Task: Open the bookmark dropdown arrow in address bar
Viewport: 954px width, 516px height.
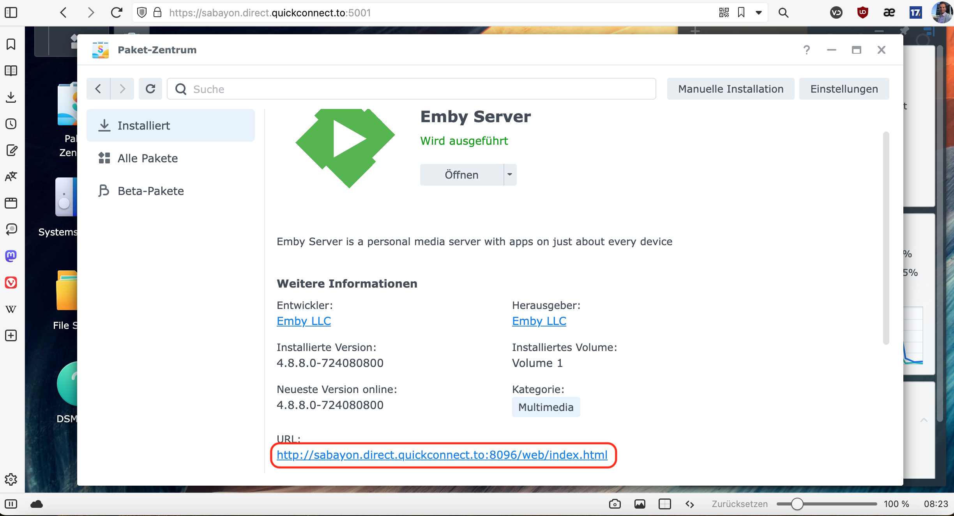Action: (758, 13)
